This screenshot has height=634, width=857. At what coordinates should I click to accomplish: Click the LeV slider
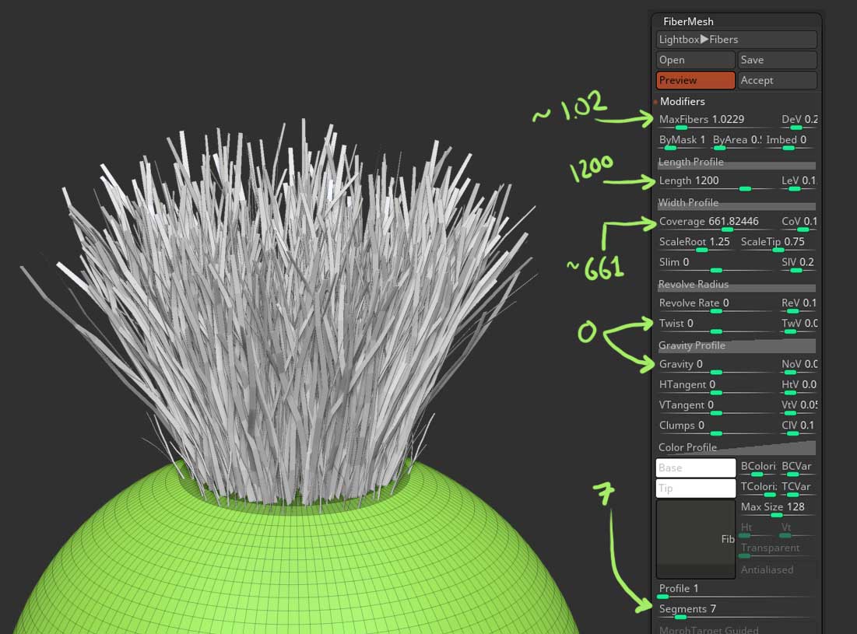(x=798, y=182)
